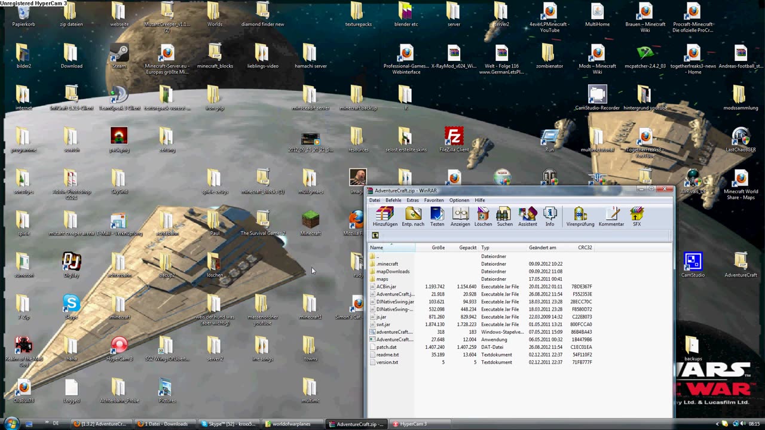765x430 pixels.
Task: Click Suchen binoculars icon
Action: click(504, 216)
